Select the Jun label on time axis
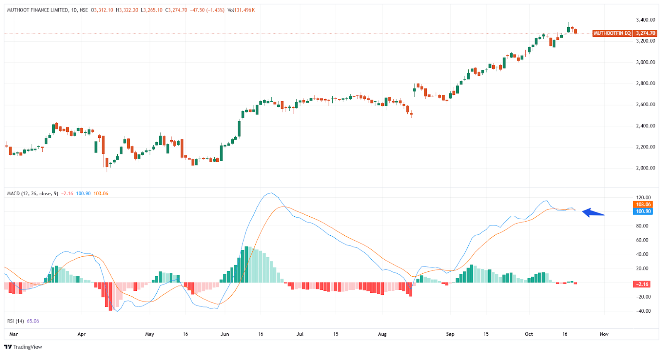663x354 pixels. (225, 334)
